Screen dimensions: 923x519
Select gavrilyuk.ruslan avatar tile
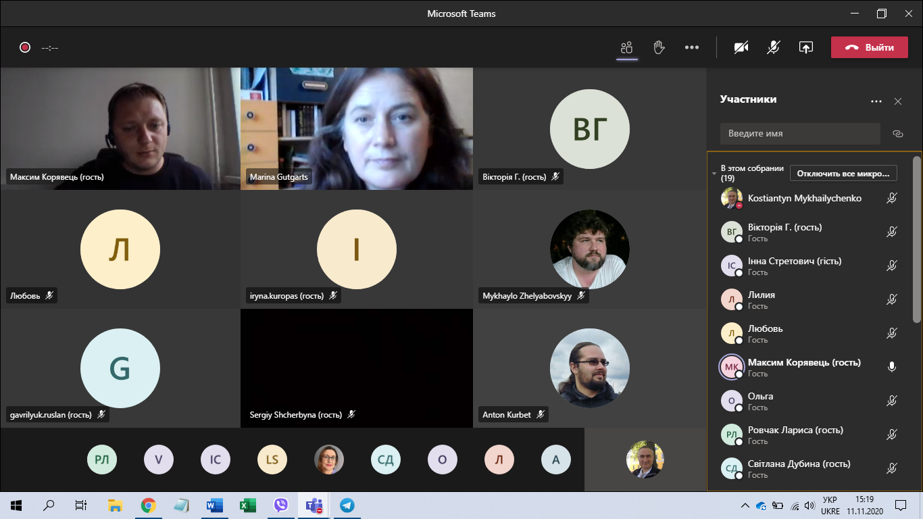[120, 368]
